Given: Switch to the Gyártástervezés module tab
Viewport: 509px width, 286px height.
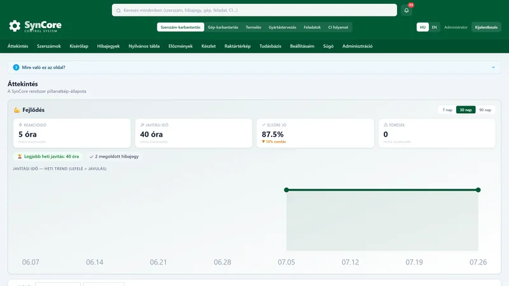Looking at the screenshot, I should (x=282, y=27).
